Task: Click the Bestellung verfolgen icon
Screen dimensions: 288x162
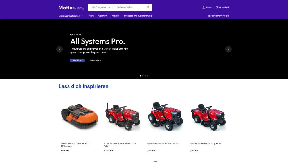Action: [208, 16]
